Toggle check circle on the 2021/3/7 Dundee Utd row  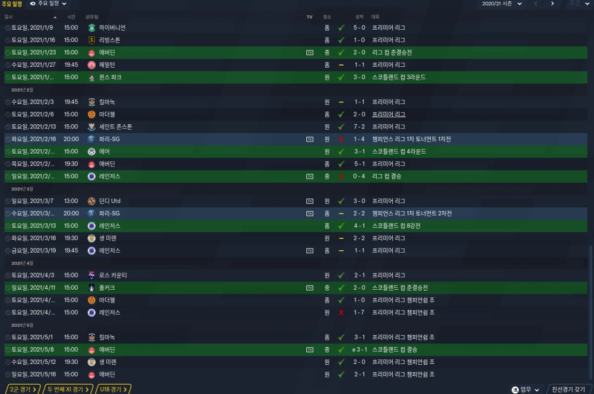(x=7, y=201)
